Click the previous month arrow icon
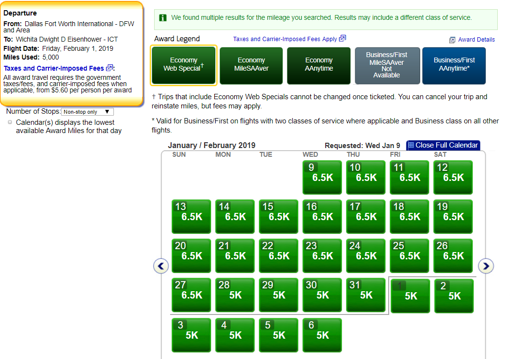Viewport: 505px width, 359px height. pos(161,266)
